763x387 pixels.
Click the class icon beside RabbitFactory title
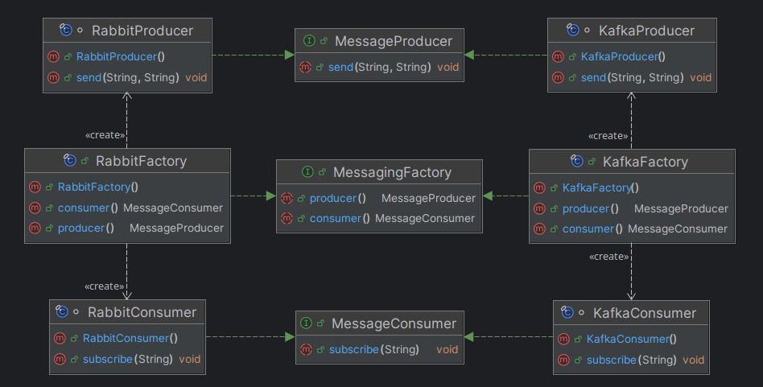[x=71, y=161]
